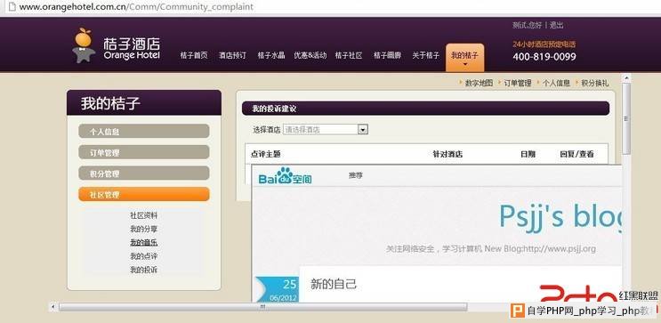Open the 订单管理 link in sub-navigation bar

(518, 83)
